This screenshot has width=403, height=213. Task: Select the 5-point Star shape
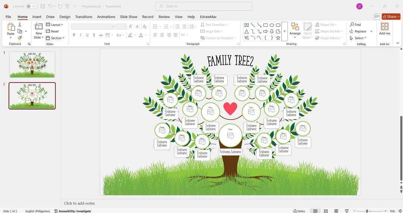point(278,38)
